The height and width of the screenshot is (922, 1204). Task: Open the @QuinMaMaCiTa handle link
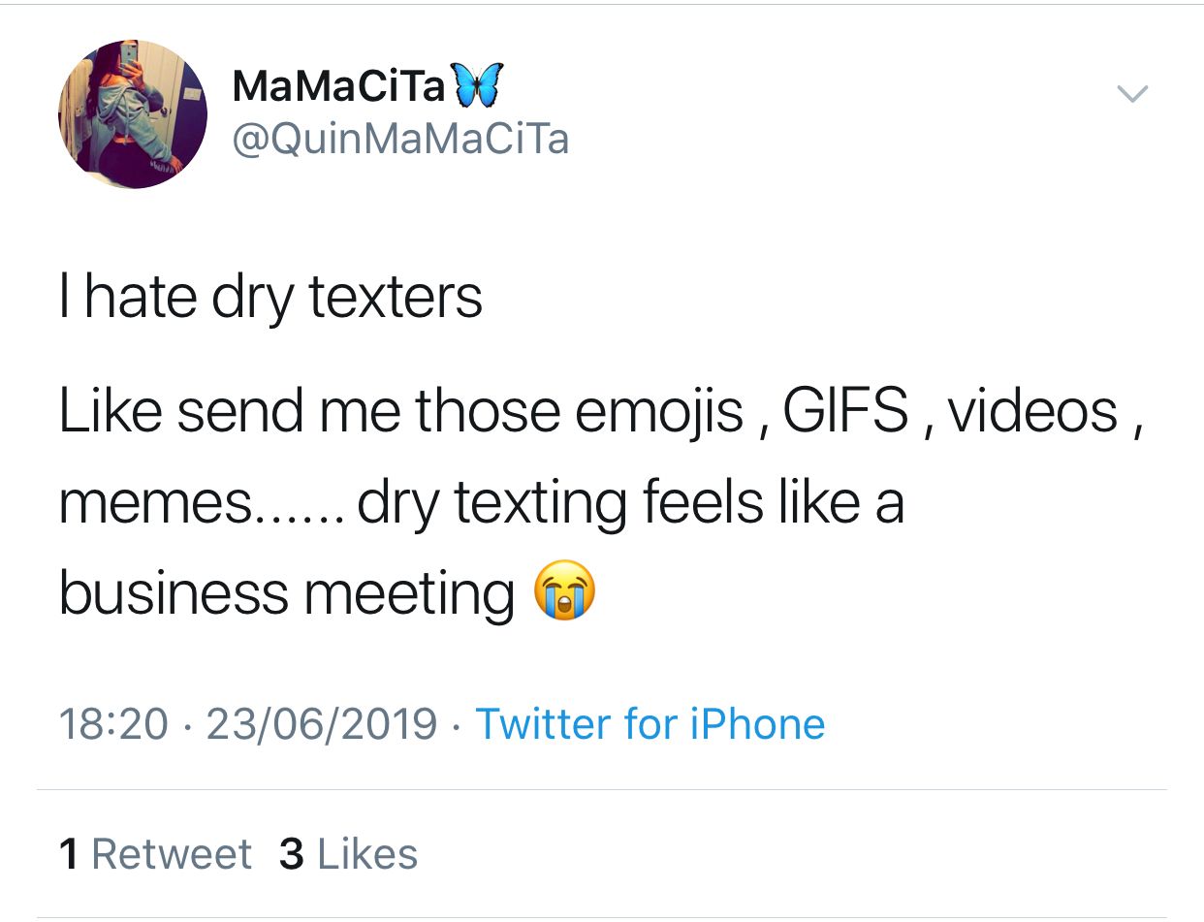point(399,140)
